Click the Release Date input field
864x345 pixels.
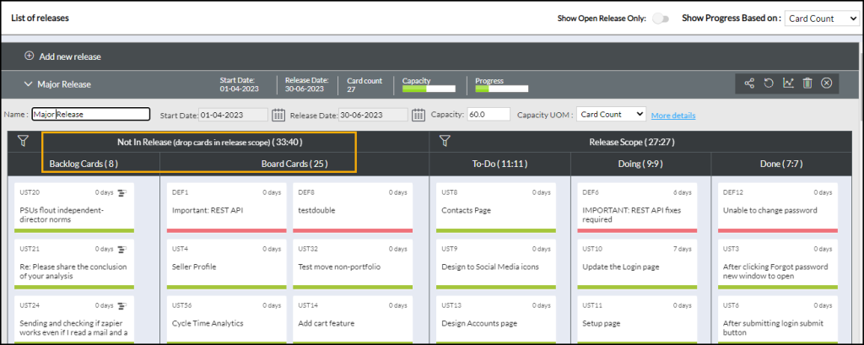click(374, 115)
